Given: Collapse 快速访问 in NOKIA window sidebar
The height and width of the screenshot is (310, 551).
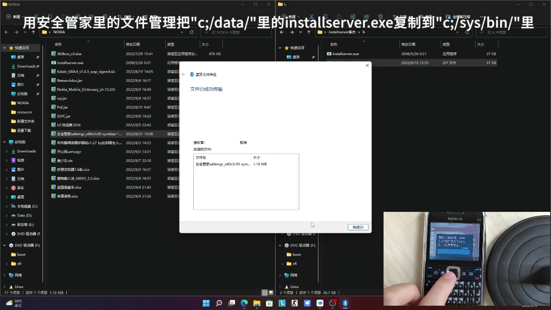Looking at the screenshot, I should pyautogui.click(x=5, y=48).
